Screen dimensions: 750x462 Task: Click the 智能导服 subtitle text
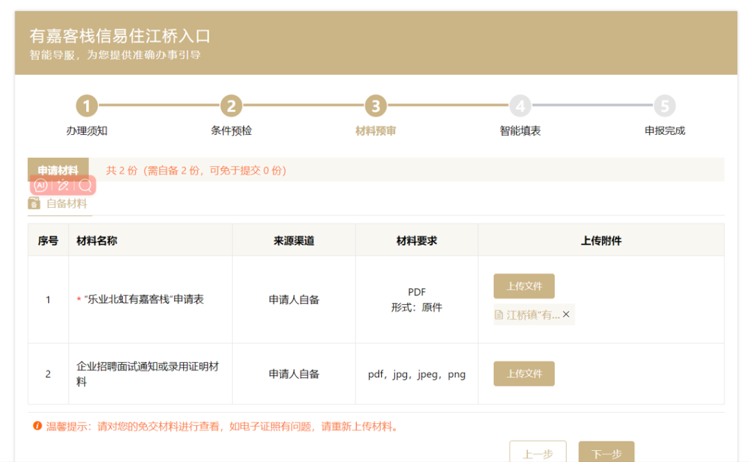coord(115,55)
